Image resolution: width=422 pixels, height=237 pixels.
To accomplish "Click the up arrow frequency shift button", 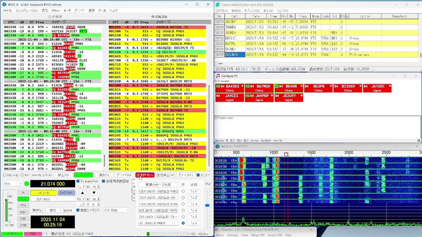I will 83,193.
